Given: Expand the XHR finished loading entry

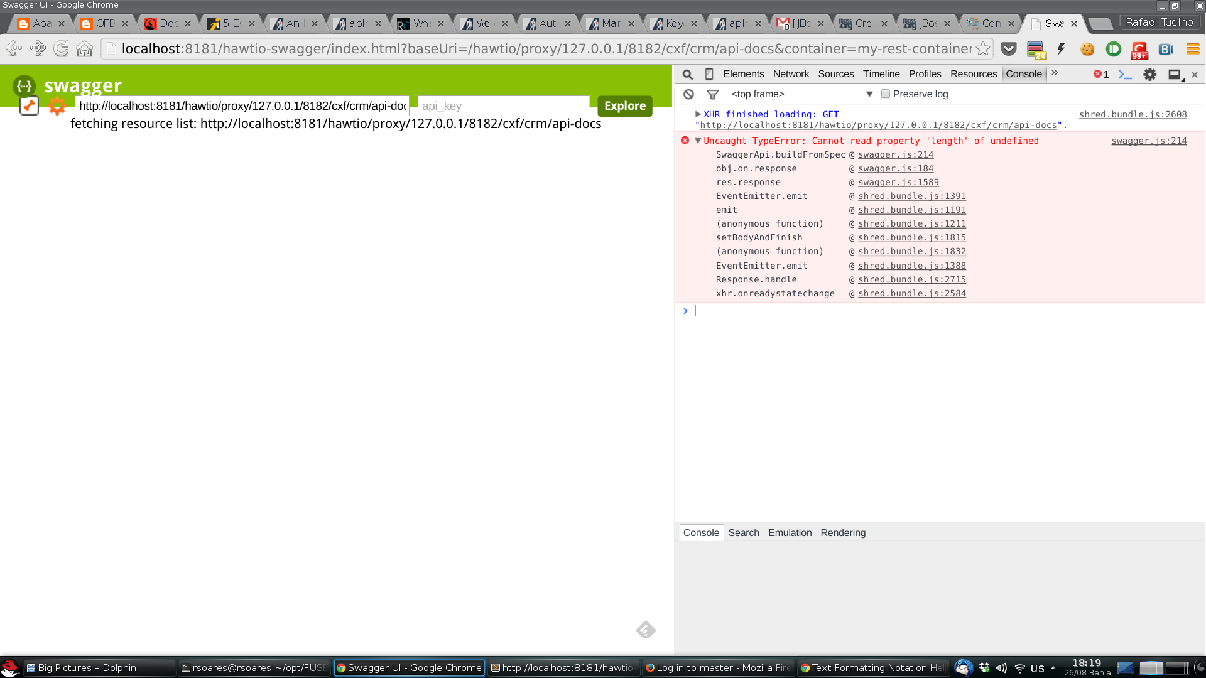Looking at the screenshot, I should click(698, 114).
